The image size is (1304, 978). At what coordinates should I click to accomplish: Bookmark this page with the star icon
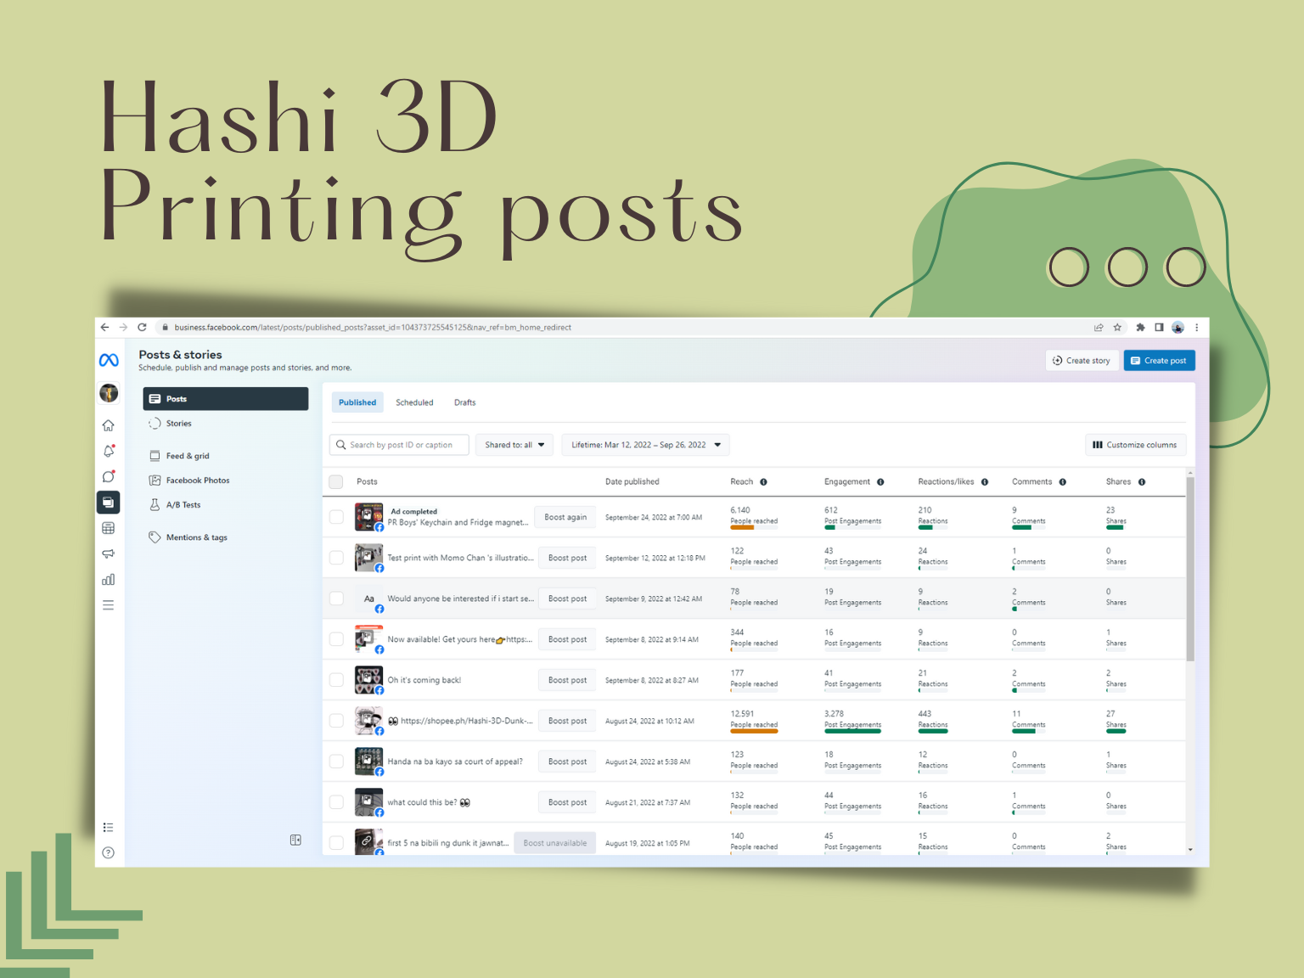click(x=1118, y=327)
